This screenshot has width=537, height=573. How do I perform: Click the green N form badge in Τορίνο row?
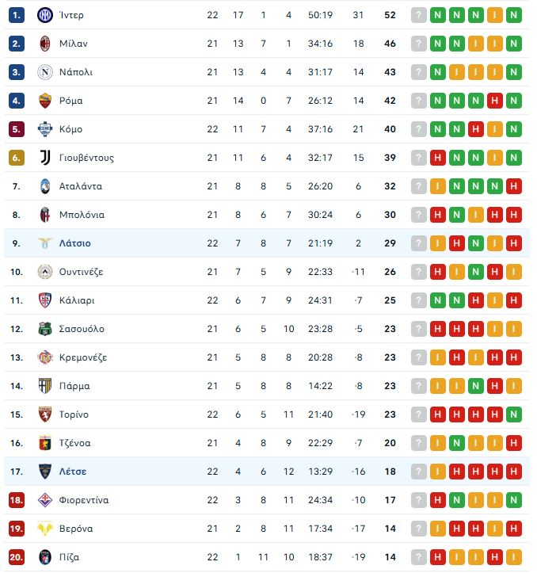point(514,414)
